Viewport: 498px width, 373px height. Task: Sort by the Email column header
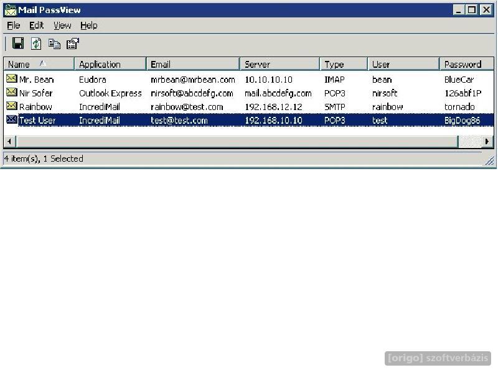click(193, 64)
